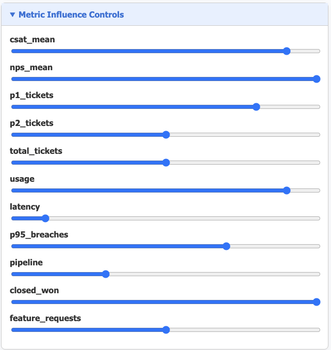Collapse the Metric Influence Controls disclosure triangle
This screenshot has height=350, width=331.
click(x=12, y=15)
